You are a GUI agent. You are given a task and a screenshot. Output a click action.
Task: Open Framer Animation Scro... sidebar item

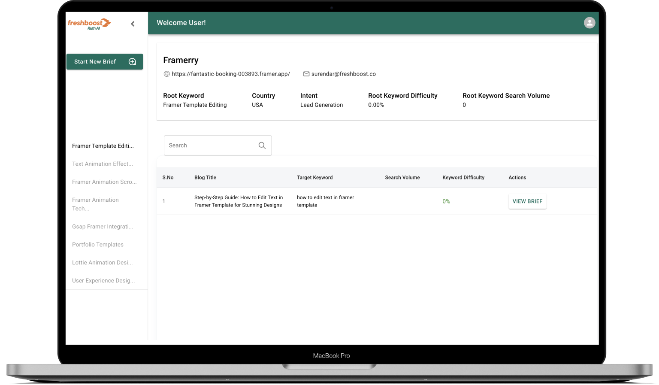[x=104, y=182]
